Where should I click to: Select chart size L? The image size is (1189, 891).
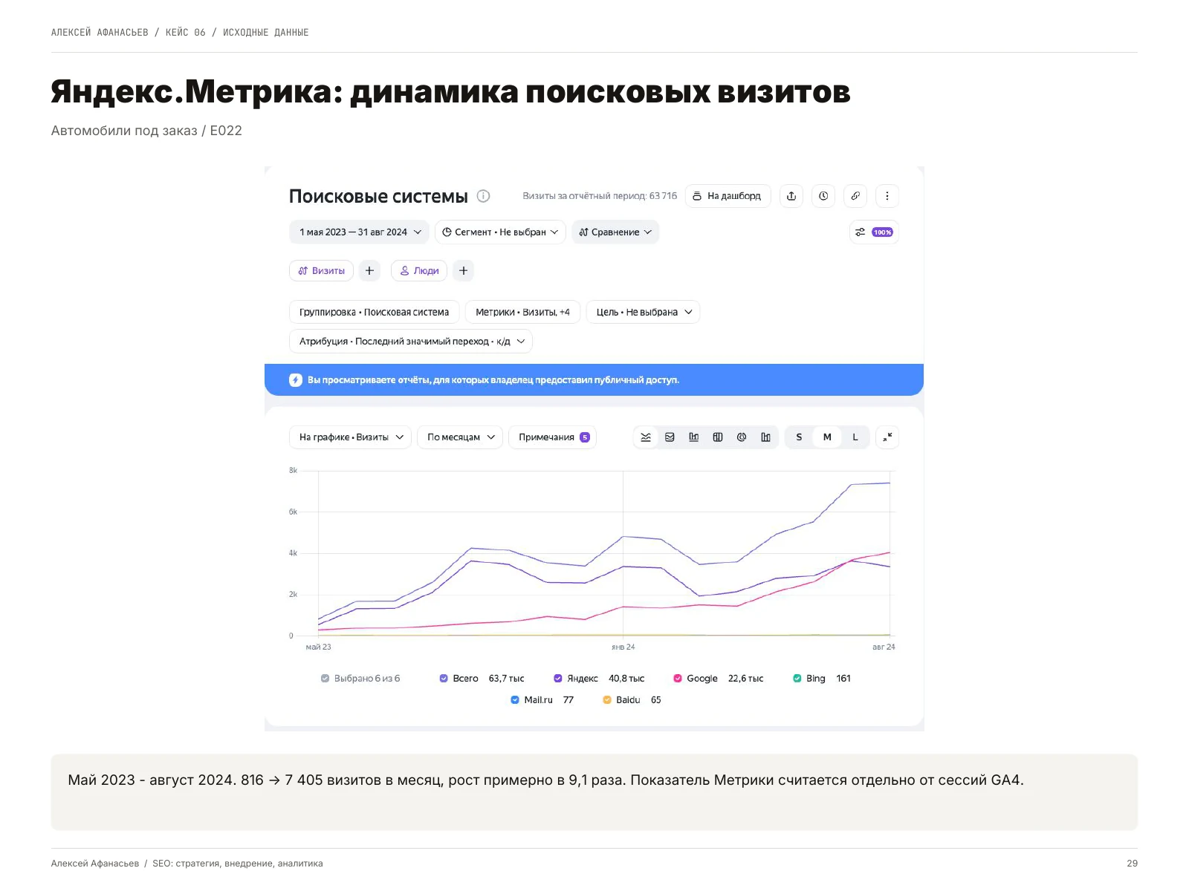click(x=855, y=437)
